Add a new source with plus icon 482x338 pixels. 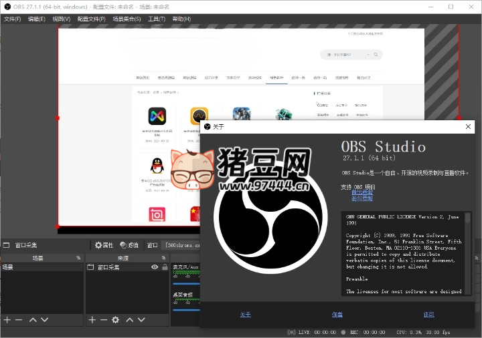(92, 320)
